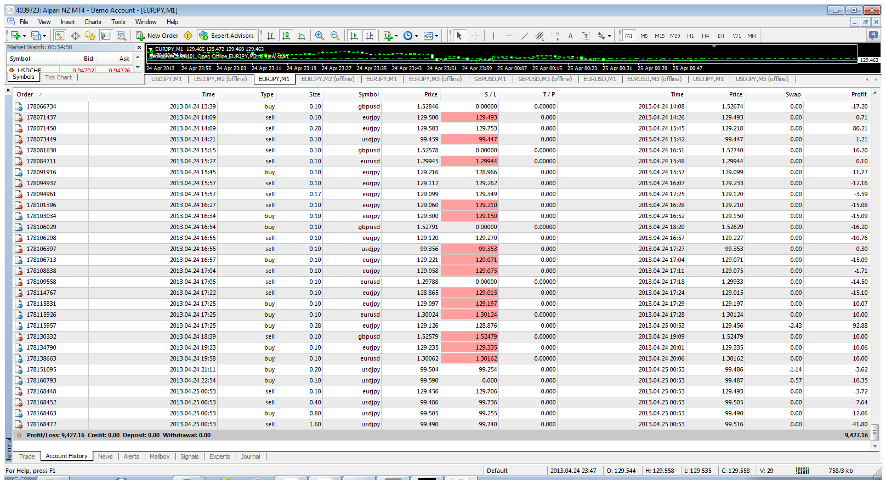Screen dimensions: 886x480
Task: Select the M30 timeframe button
Action: click(x=675, y=36)
